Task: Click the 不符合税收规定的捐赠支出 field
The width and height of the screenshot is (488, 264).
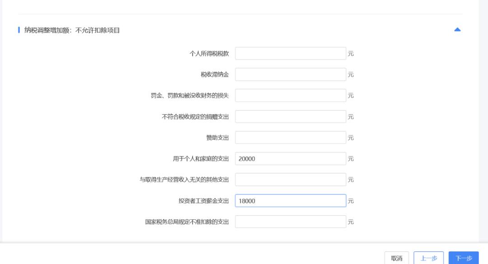Action: click(291, 116)
